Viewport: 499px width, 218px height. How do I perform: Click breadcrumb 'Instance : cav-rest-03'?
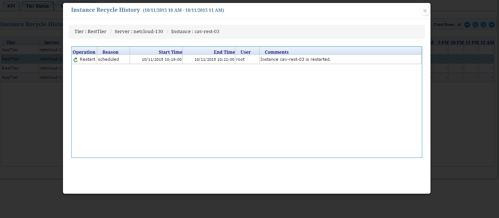(195, 32)
